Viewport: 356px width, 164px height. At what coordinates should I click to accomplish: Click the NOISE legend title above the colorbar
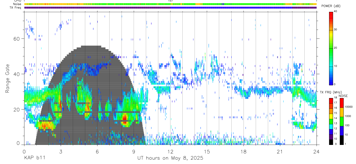343,96
